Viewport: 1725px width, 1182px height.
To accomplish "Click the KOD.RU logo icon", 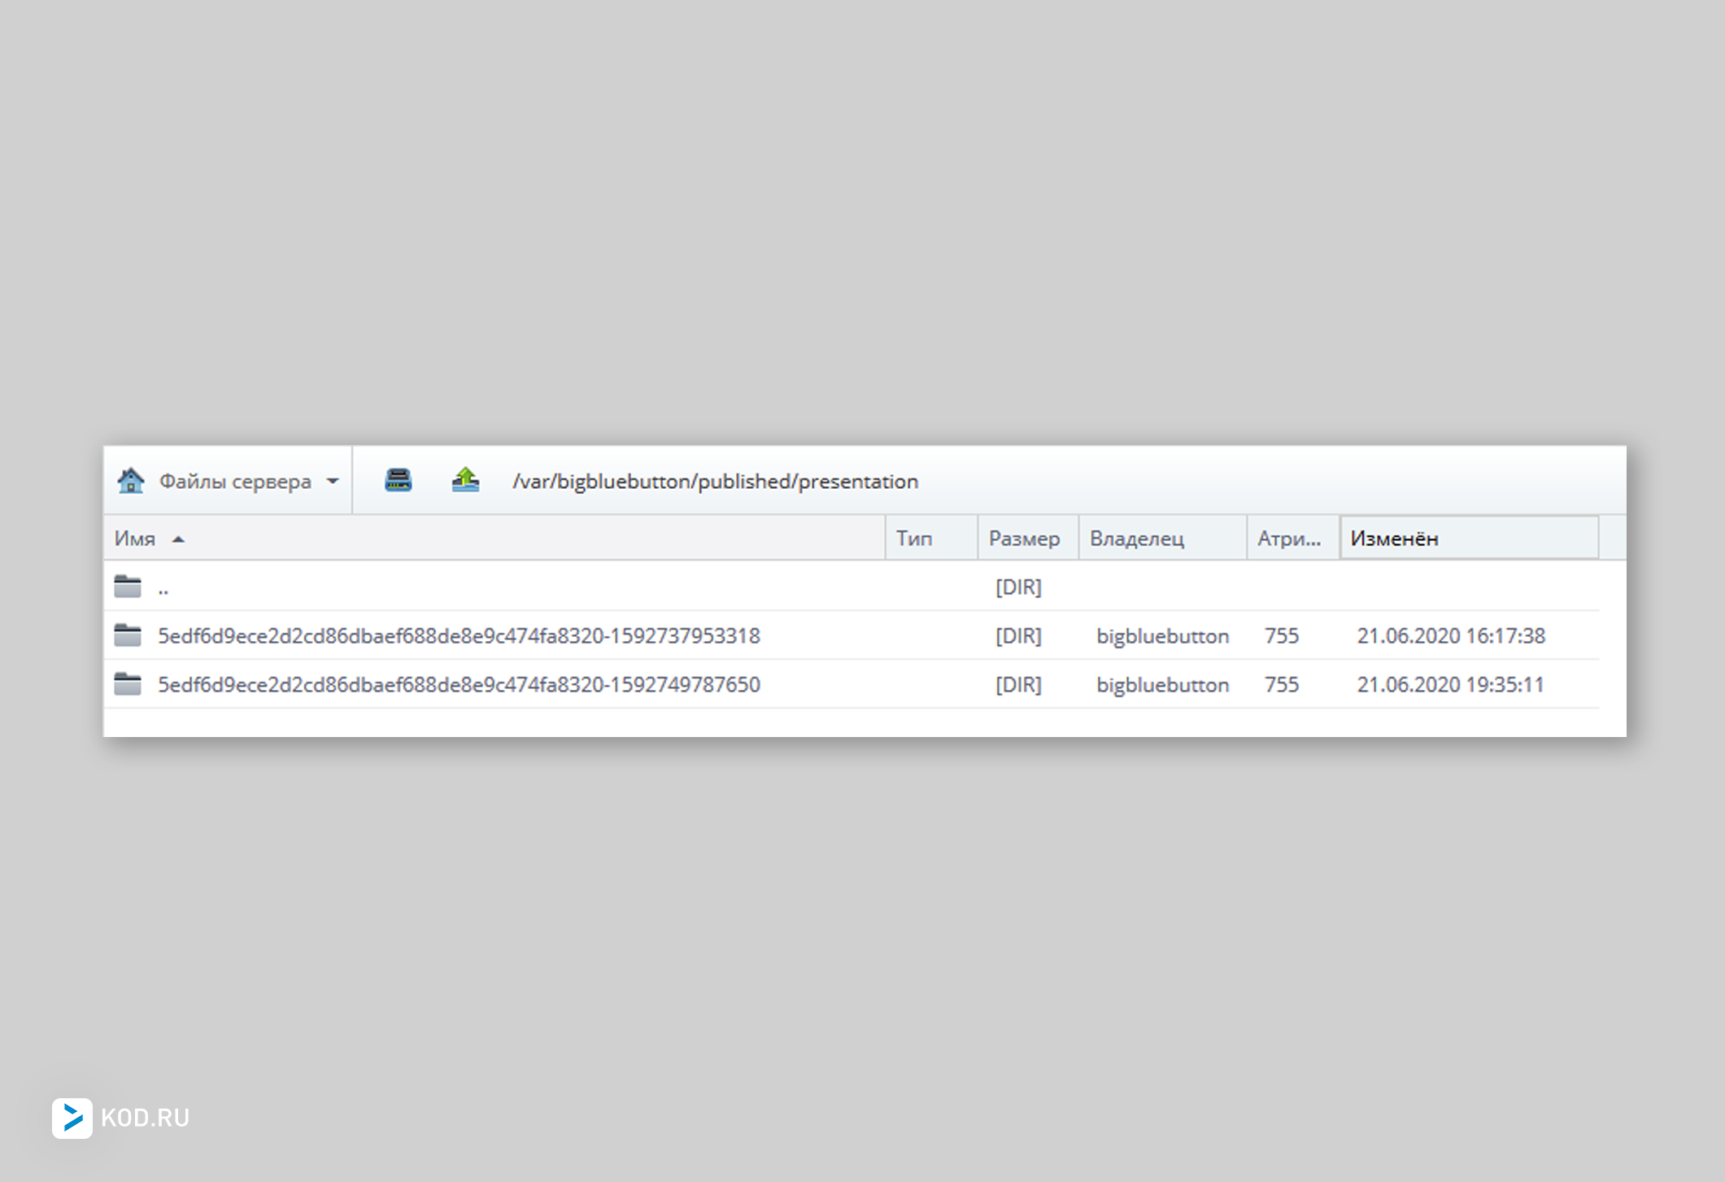I will tap(72, 1118).
